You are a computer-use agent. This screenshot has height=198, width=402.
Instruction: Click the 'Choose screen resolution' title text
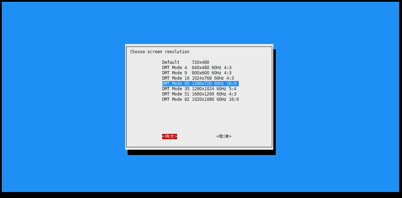(x=160, y=52)
